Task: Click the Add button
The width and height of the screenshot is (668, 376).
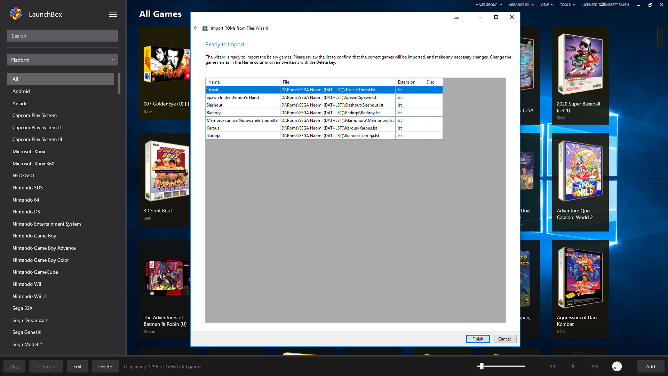Action: tap(650, 367)
